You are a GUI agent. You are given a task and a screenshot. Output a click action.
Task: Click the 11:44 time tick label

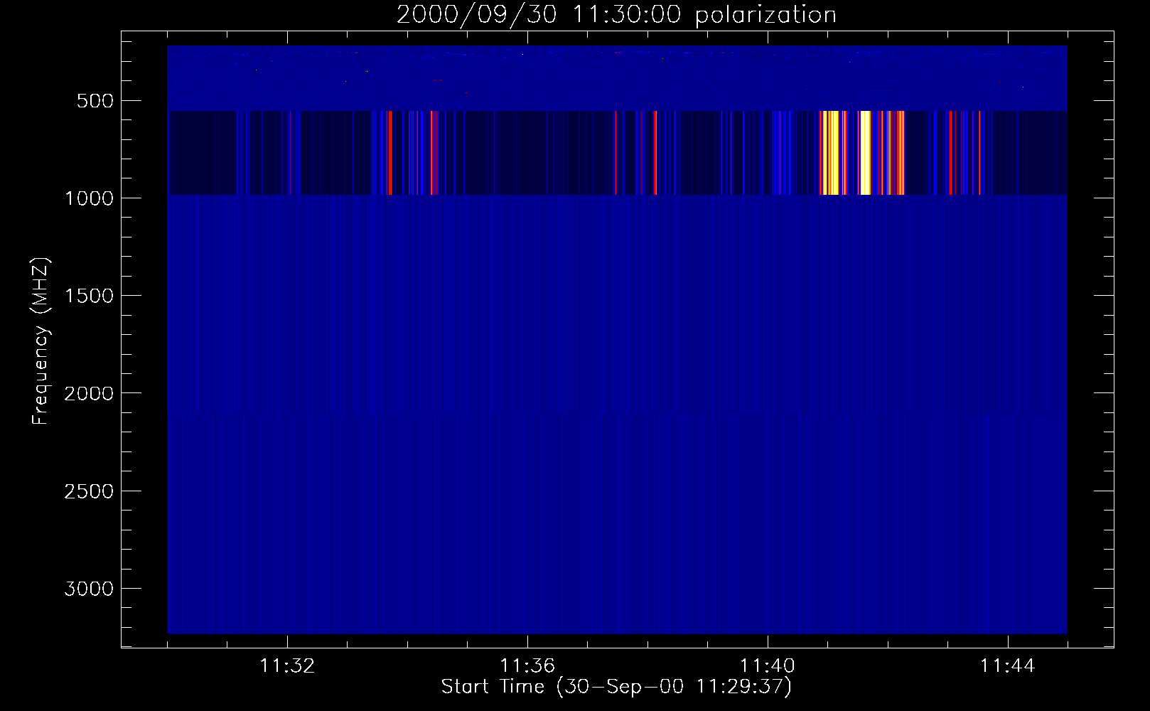[x=1008, y=666]
